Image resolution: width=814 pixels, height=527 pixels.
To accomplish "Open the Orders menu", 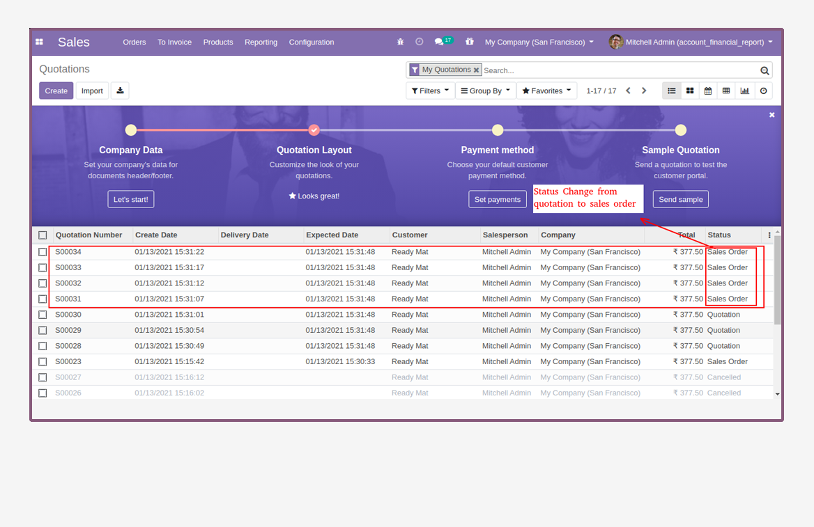I will point(135,42).
